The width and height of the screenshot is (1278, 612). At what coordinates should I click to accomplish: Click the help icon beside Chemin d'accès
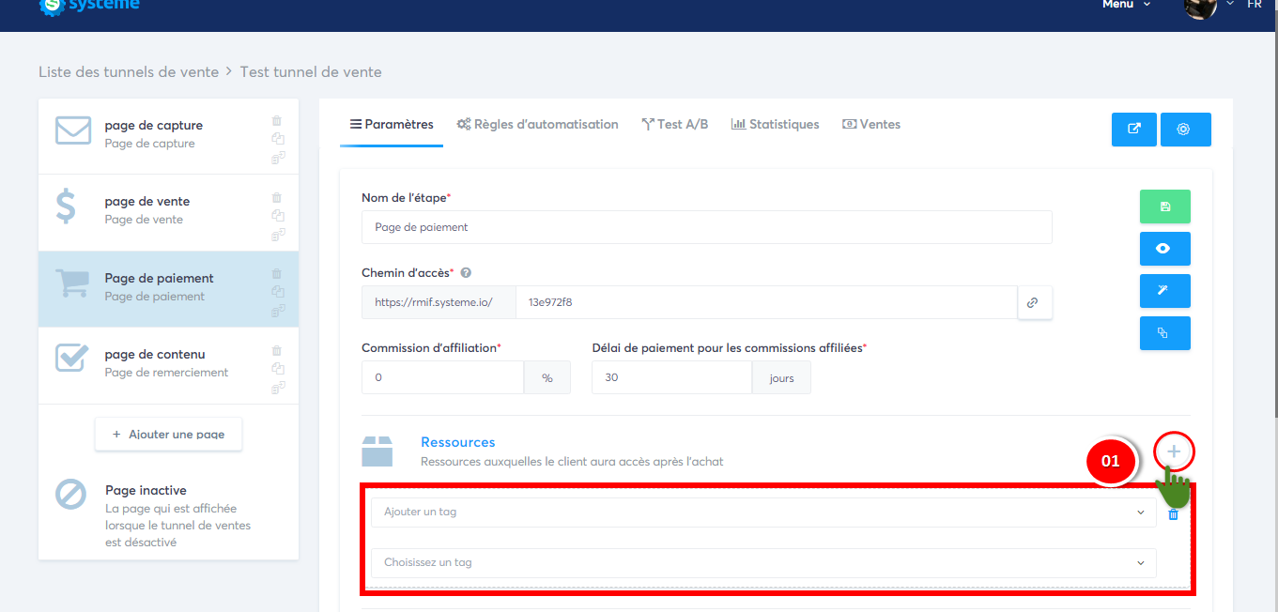[x=466, y=273]
